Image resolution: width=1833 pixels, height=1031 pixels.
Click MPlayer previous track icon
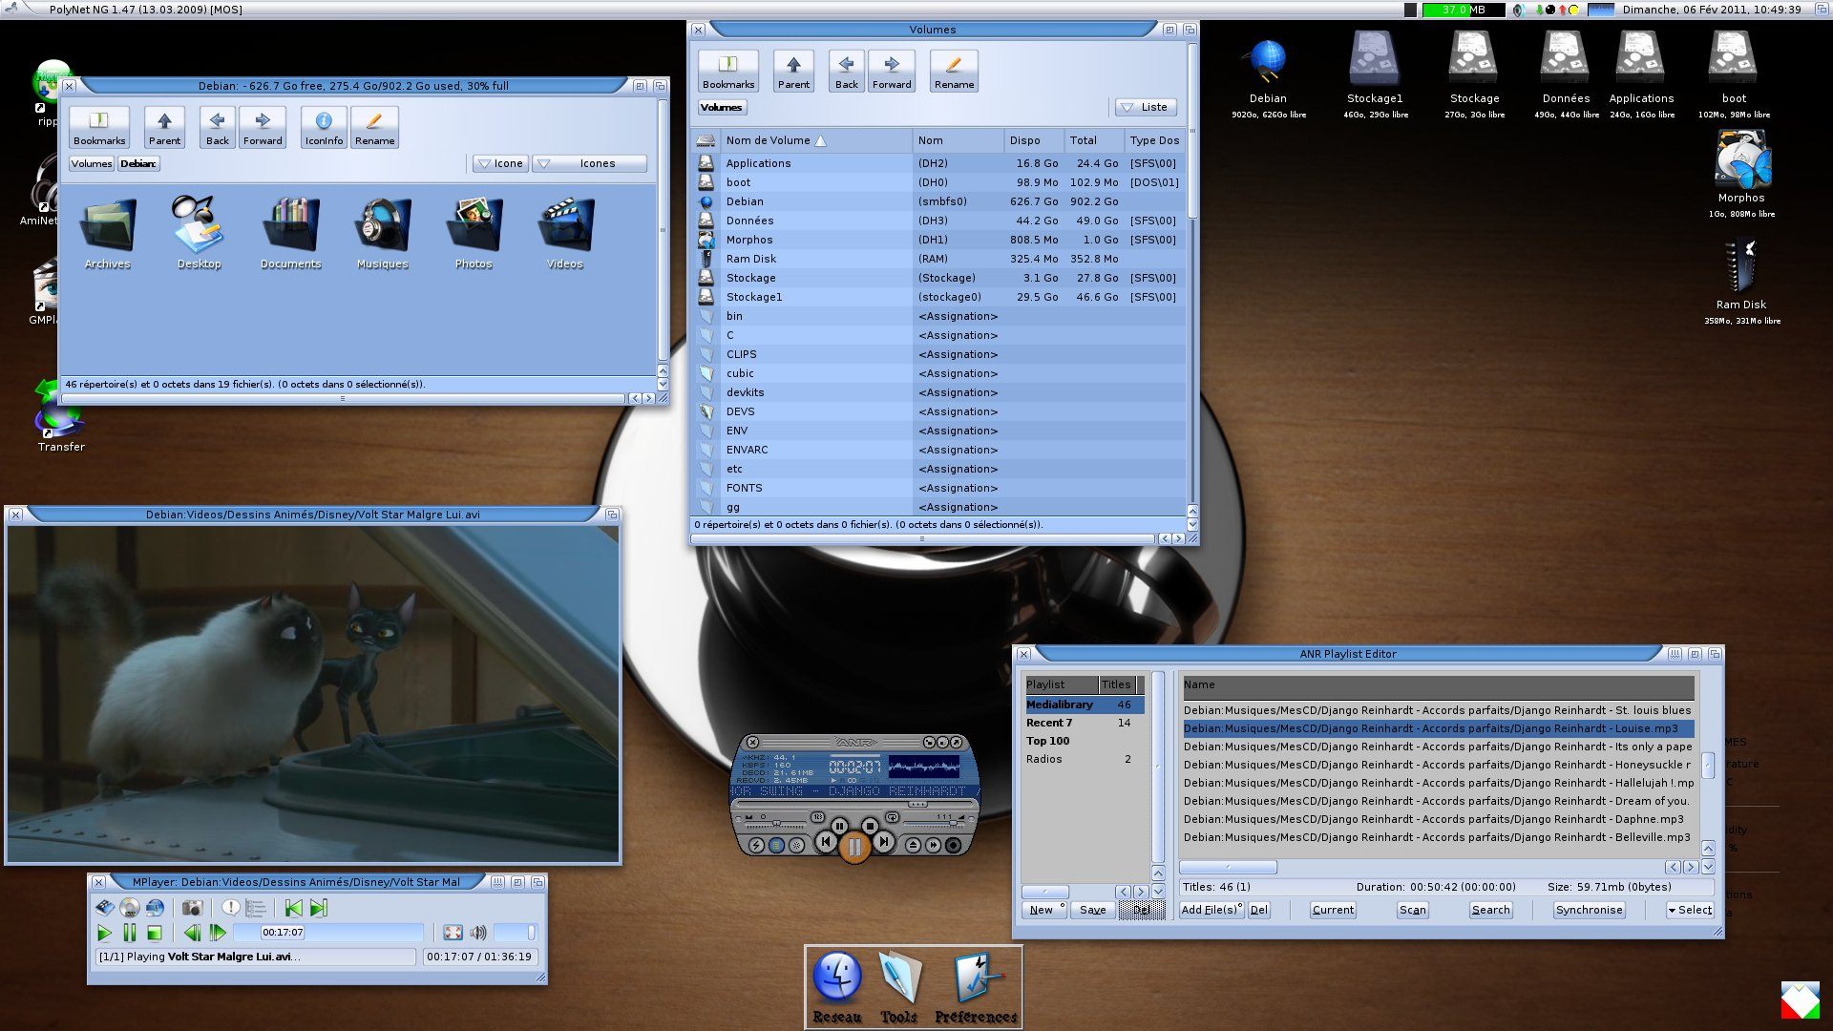(x=294, y=908)
